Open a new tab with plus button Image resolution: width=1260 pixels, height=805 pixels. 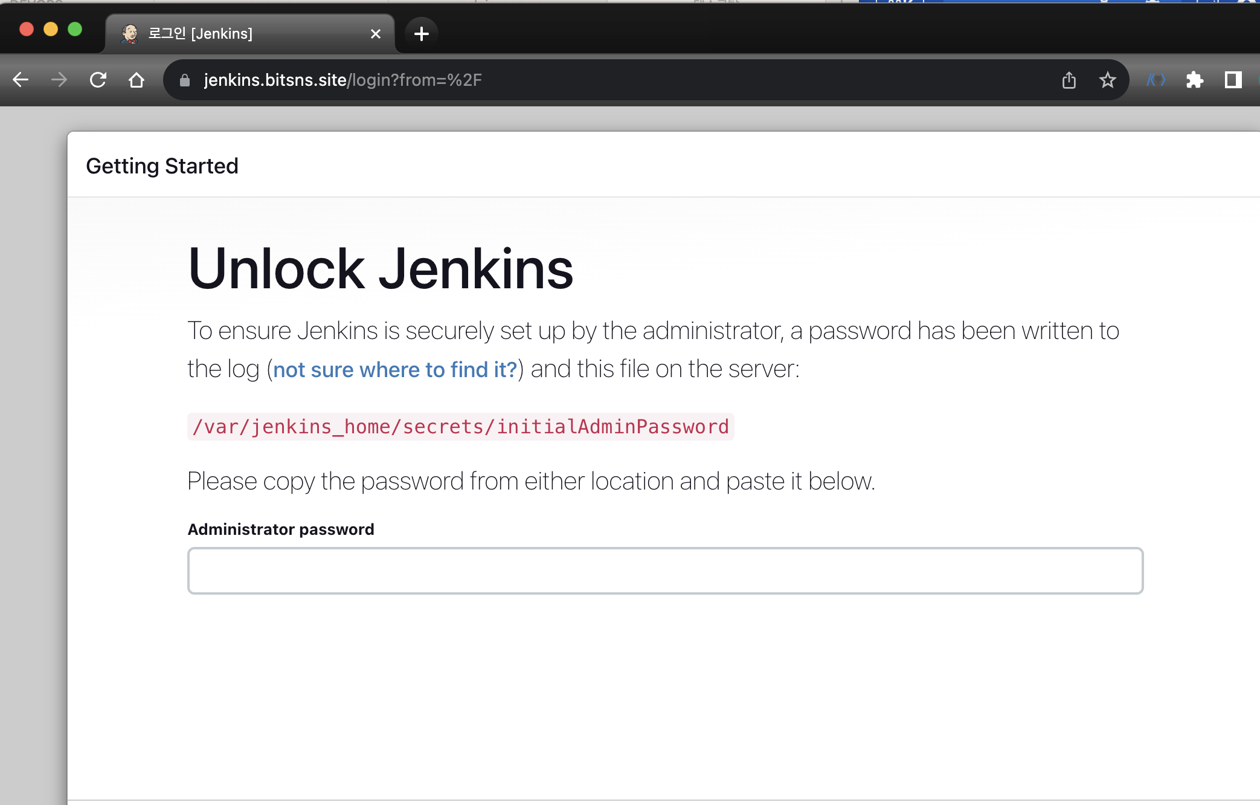pyautogui.click(x=422, y=34)
